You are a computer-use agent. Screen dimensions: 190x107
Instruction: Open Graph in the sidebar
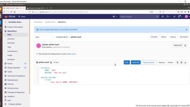pyautogui.click(x=10, y=55)
